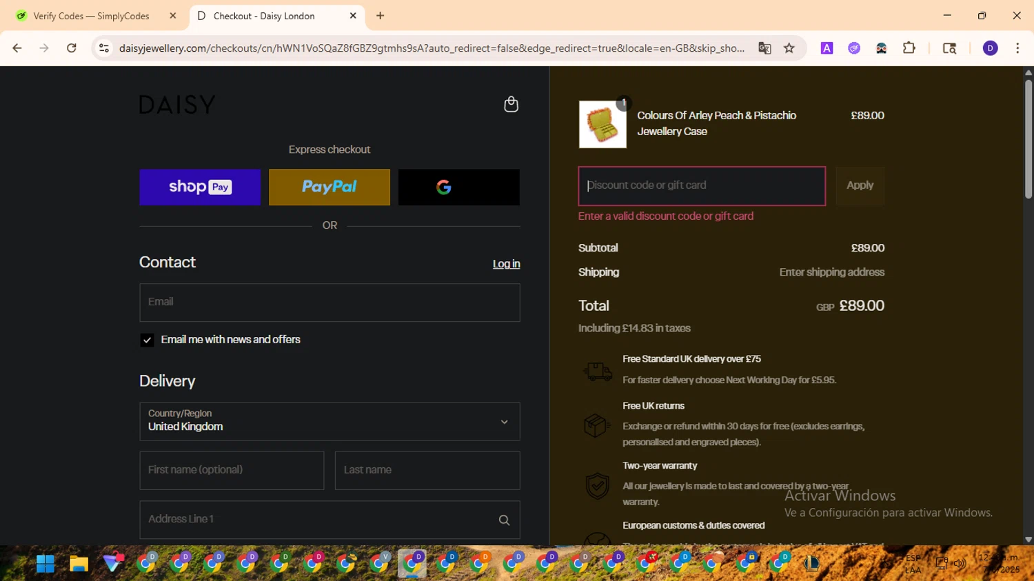Screen dimensions: 1034x581
Task: Click the Apply discount button
Action: 860,185
